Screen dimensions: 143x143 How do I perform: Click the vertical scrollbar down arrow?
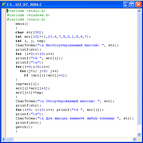tap(139, 134)
